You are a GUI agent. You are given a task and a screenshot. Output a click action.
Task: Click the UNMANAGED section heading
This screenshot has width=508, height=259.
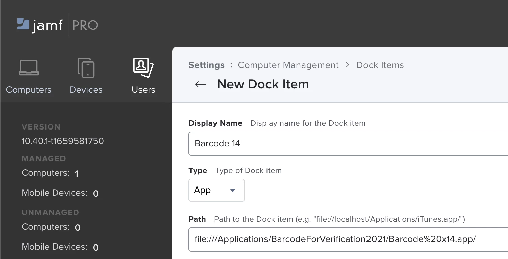click(x=50, y=212)
